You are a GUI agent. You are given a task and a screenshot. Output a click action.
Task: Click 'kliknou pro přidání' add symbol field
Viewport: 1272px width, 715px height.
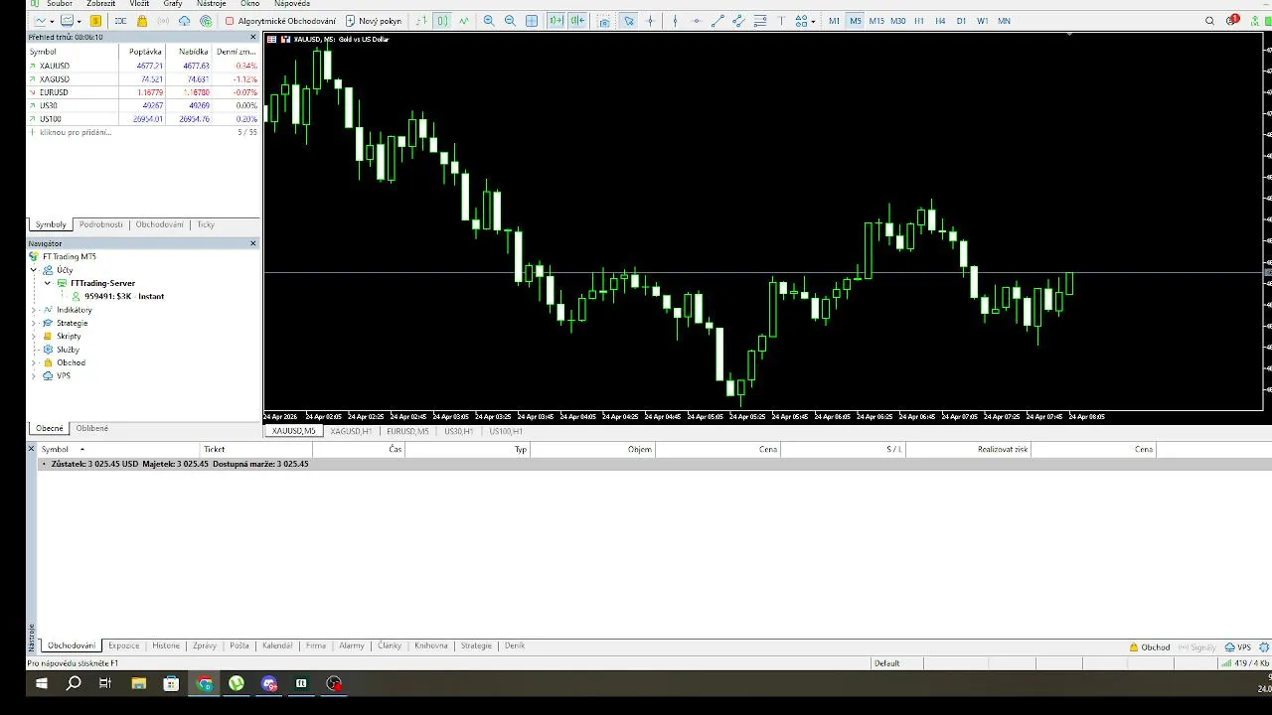[76, 132]
